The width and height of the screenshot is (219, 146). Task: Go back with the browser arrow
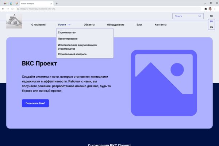[3, 9]
